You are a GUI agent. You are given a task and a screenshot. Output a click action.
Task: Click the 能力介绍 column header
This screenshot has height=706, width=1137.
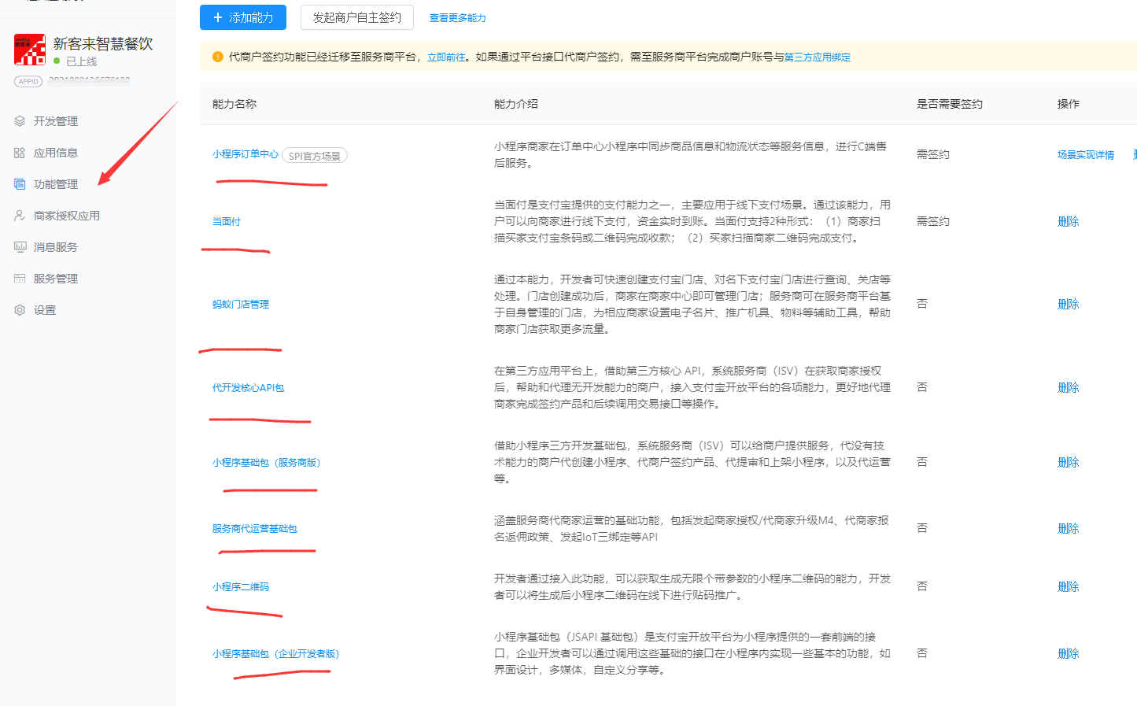pyautogui.click(x=516, y=104)
